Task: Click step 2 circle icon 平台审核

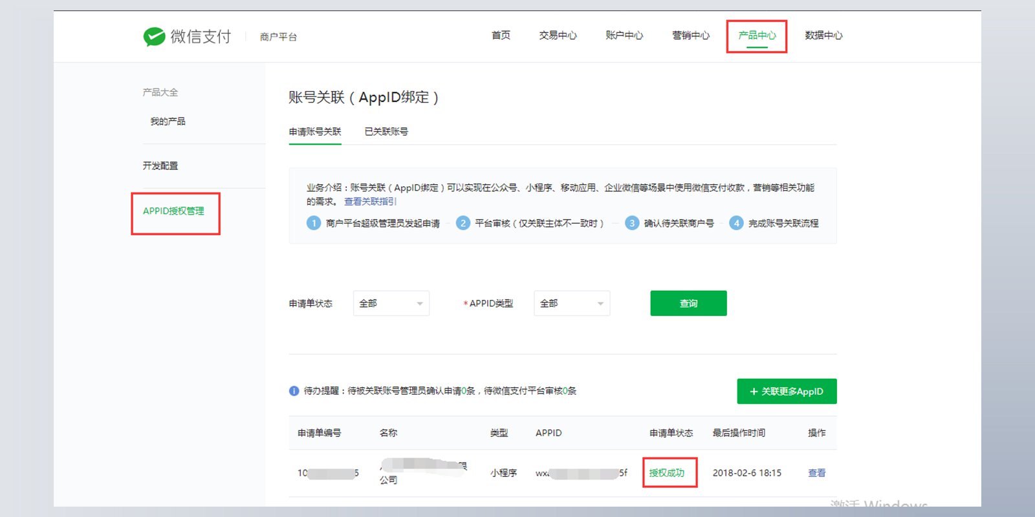Action: pos(463,223)
